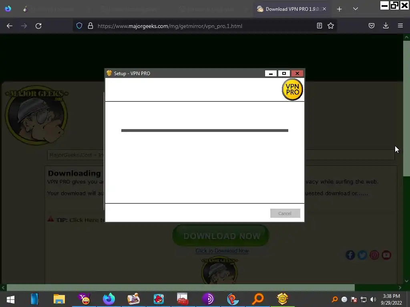The height and width of the screenshot is (307, 410).
Task: Visit the MajorGeeks Facebook page icon
Action: pos(350,255)
